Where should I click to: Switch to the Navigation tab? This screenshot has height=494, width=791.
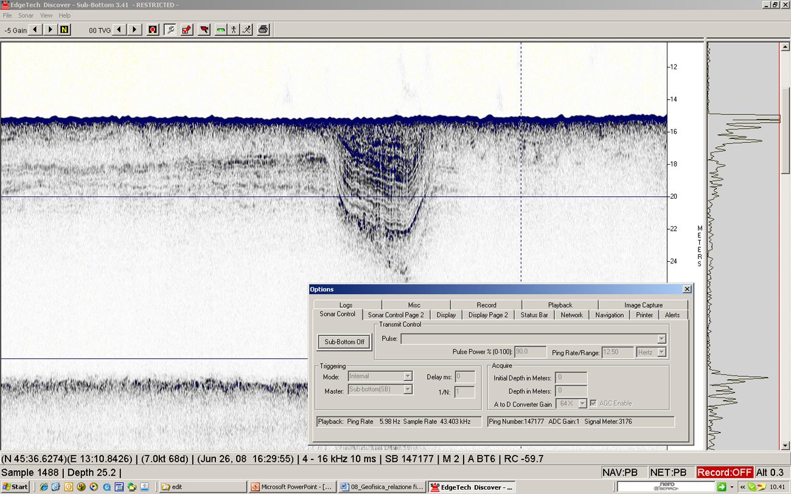(609, 315)
